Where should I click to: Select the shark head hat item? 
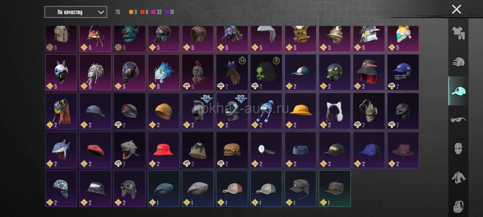[61, 149]
